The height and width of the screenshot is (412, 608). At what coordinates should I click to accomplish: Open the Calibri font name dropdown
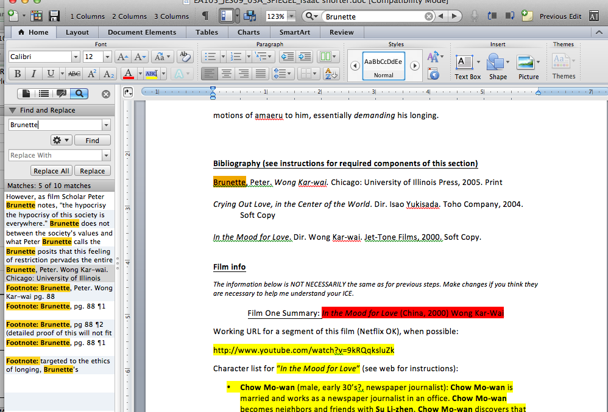click(x=76, y=57)
